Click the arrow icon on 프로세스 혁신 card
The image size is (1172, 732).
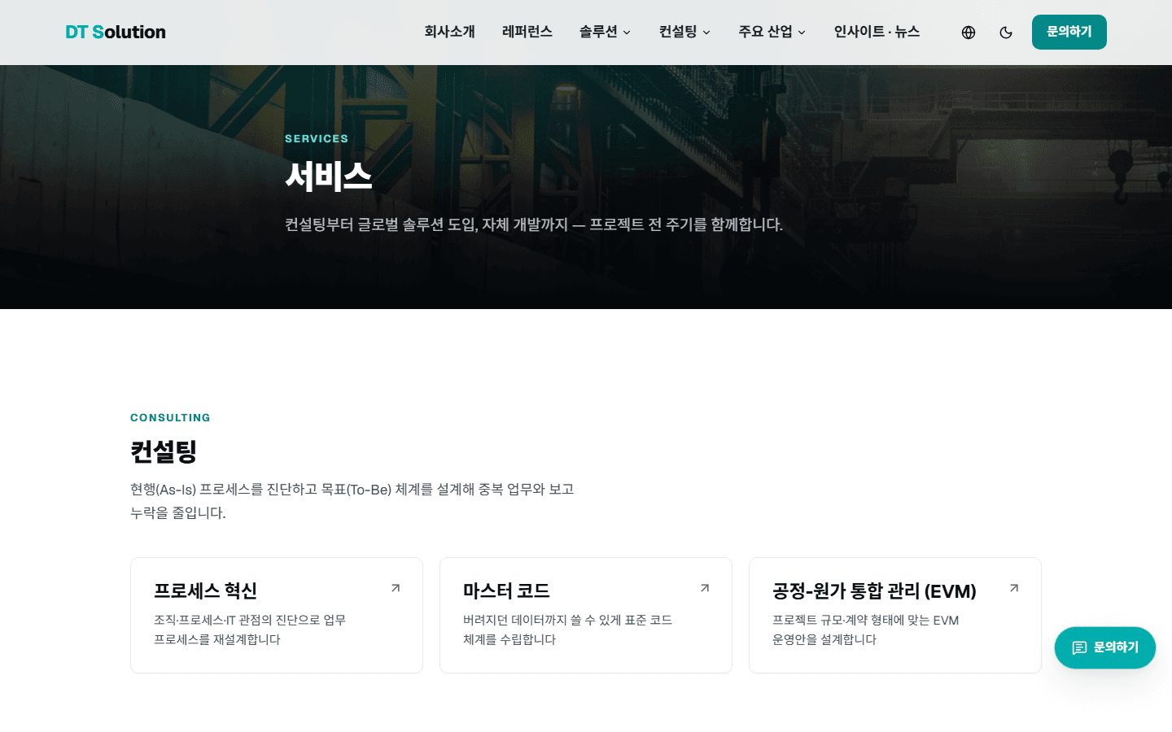coord(396,588)
